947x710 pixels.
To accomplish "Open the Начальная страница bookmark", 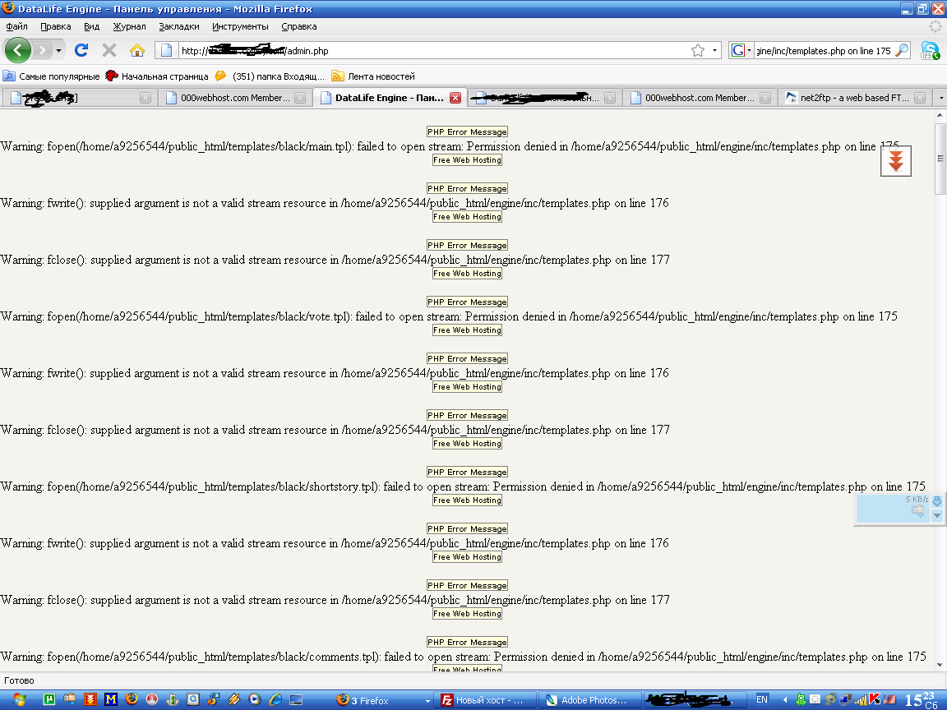I will pyautogui.click(x=164, y=76).
